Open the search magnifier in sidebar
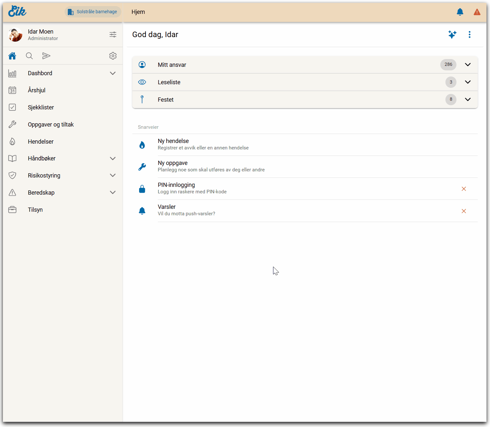The width and height of the screenshot is (490, 427). [29, 56]
